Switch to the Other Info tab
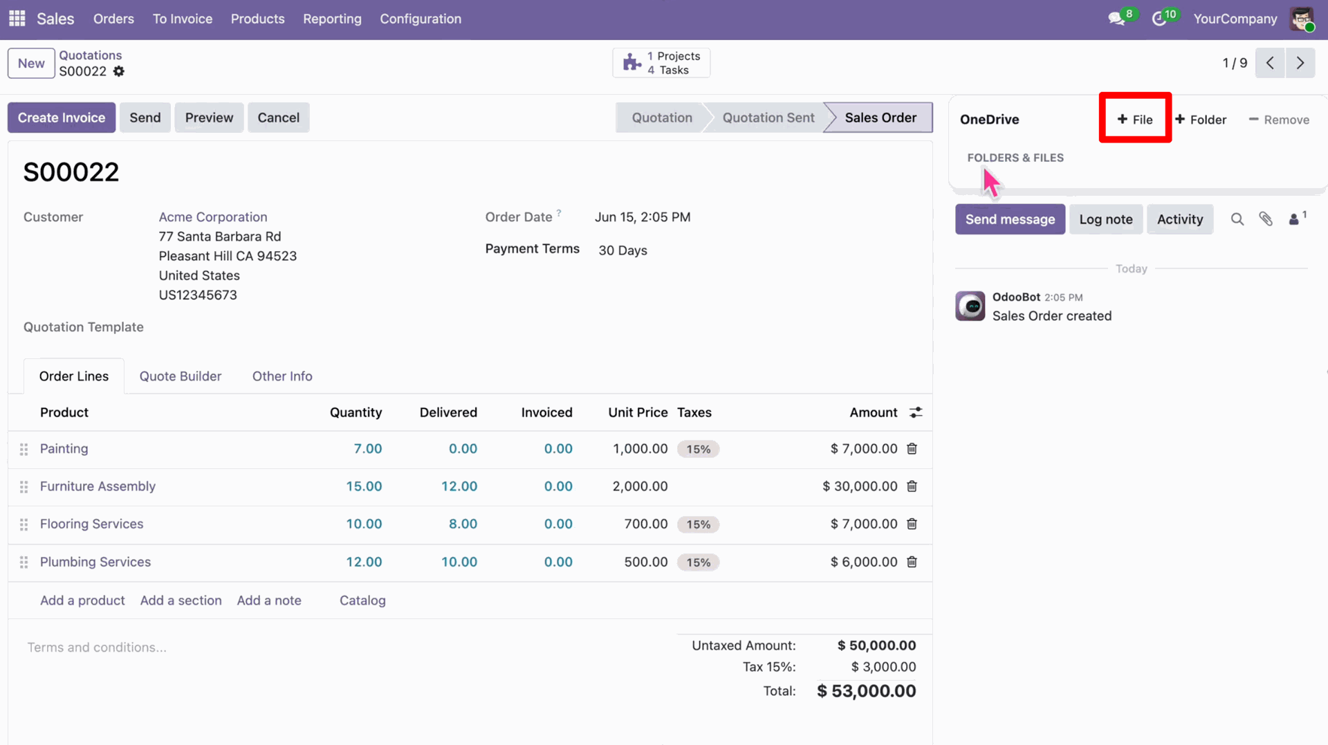This screenshot has width=1328, height=745. (x=282, y=376)
